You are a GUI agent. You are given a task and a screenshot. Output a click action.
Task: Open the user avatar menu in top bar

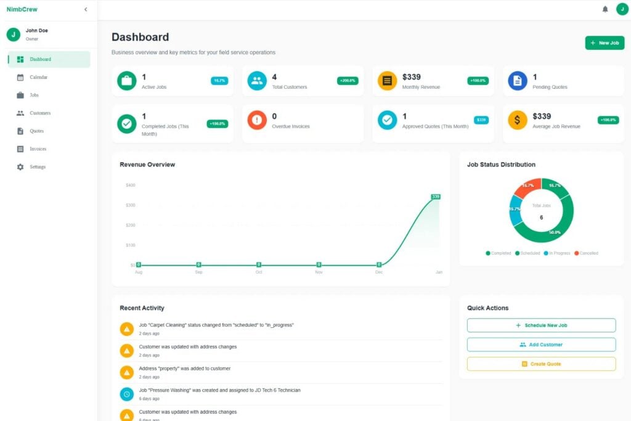tap(622, 9)
